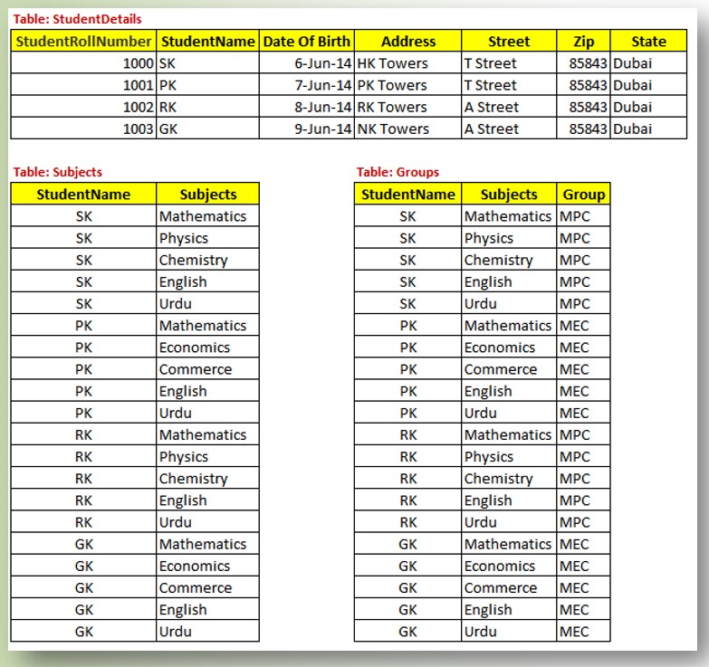The image size is (709, 667).
Task: Select the State column header
Action: point(648,41)
